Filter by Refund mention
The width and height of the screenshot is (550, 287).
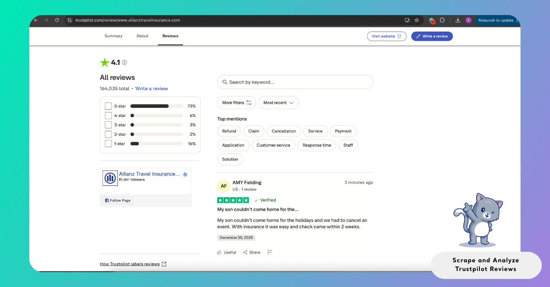(x=229, y=131)
